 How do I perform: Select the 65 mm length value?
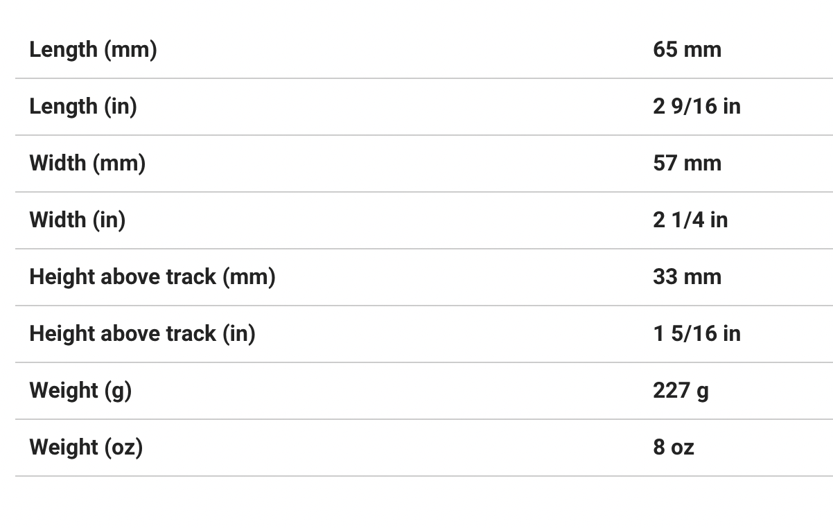[687, 50]
